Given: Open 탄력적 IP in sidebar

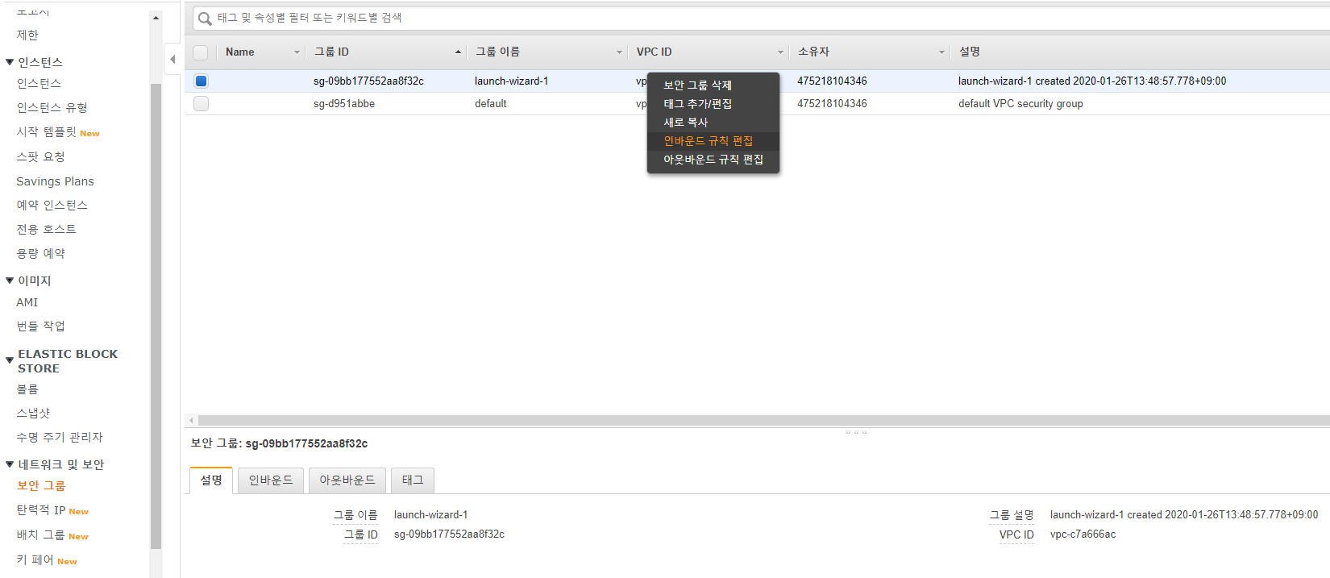Looking at the screenshot, I should [x=41, y=510].
